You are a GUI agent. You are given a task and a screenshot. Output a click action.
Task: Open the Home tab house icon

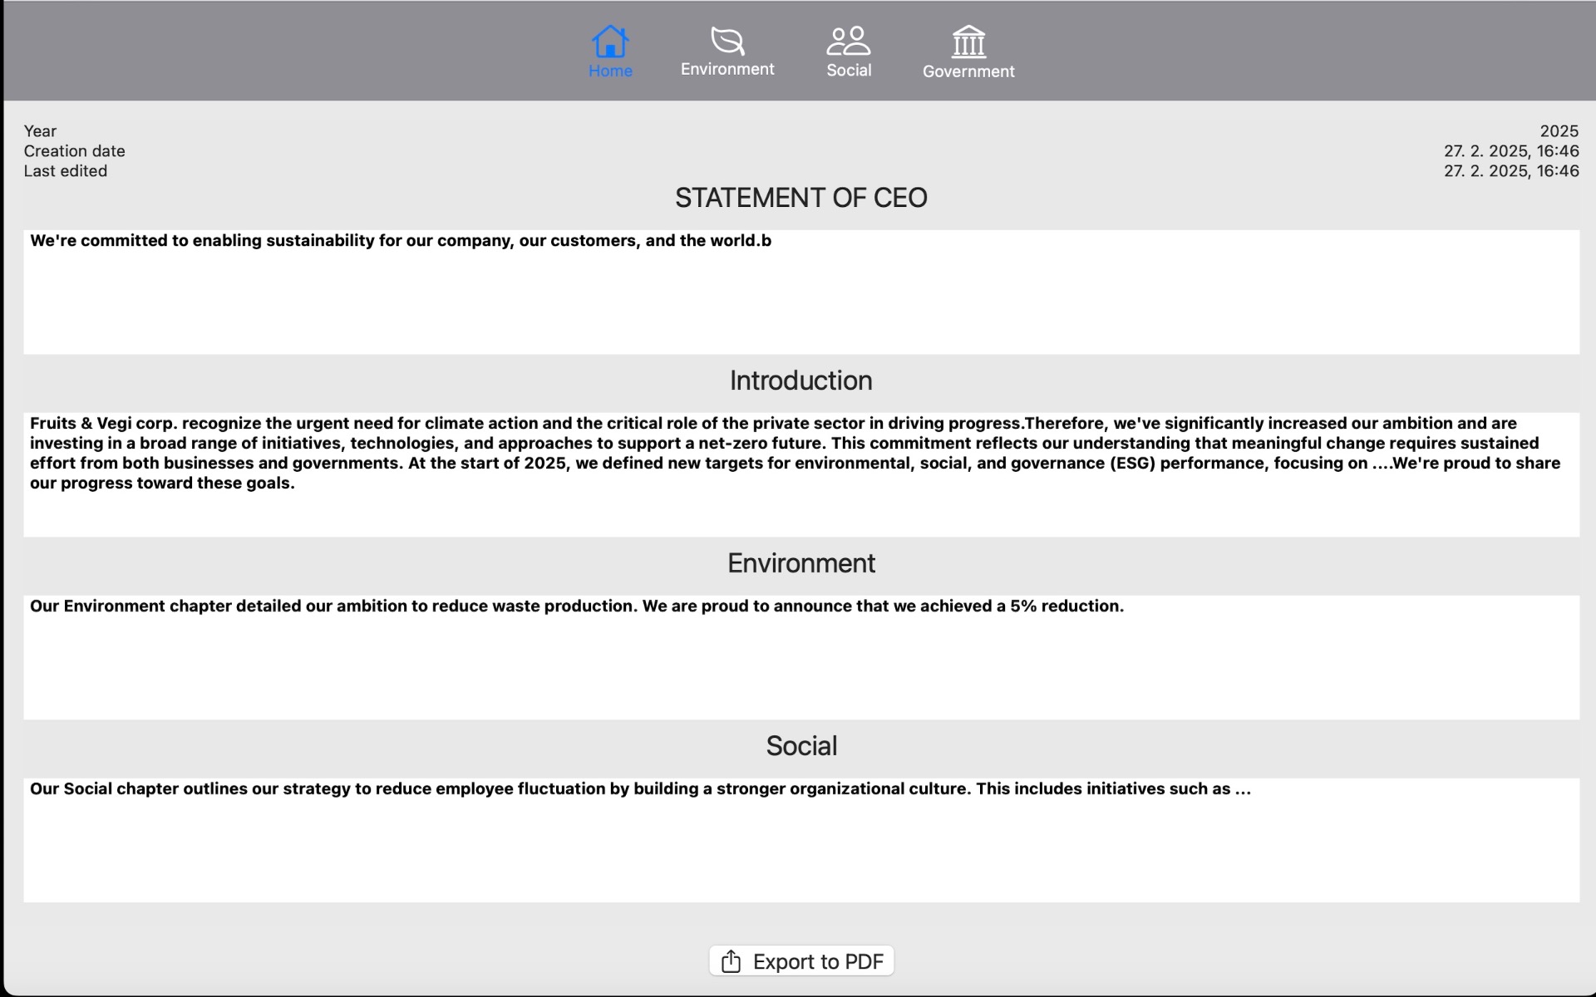point(610,41)
